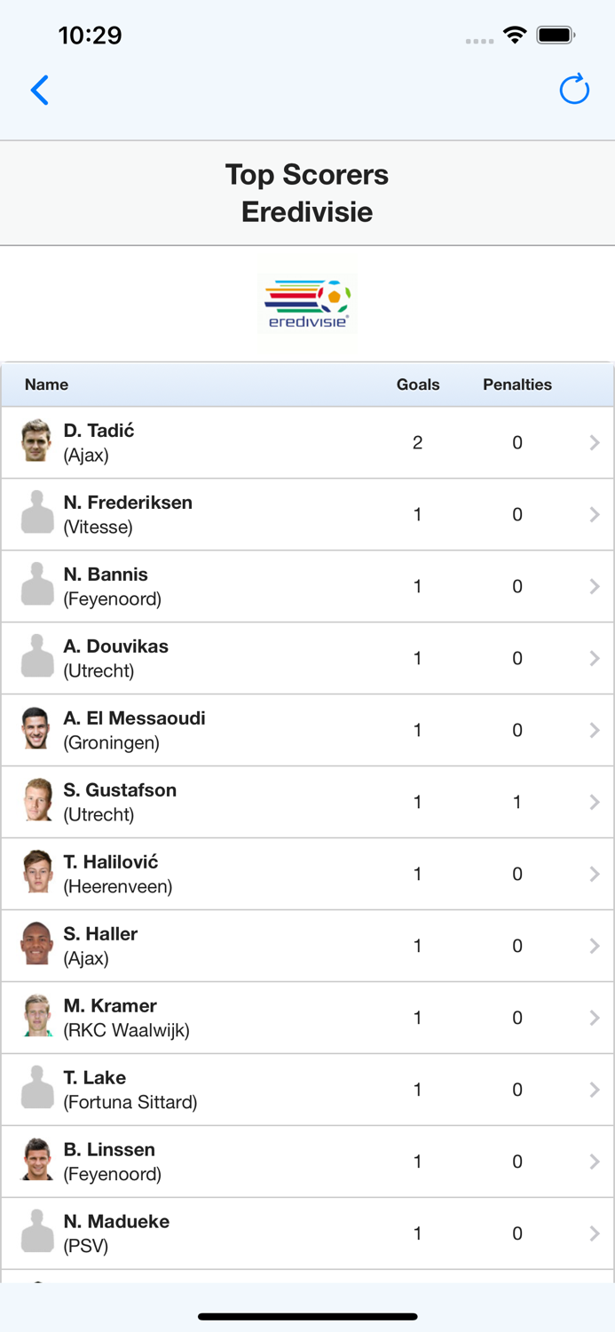This screenshot has height=1332, width=615.
Task: Click the Name column header
Action: (46, 385)
